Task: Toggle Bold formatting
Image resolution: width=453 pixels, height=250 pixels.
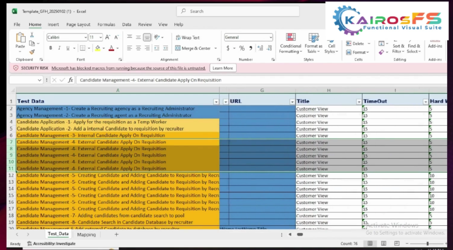Action: pos(51,48)
